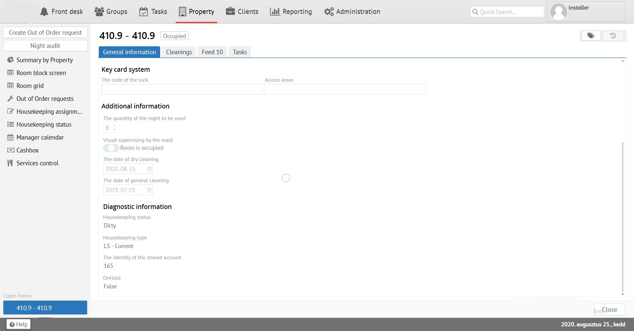Click the Manager calendar icon
This screenshot has height=331, width=634.
tap(11, 137)
